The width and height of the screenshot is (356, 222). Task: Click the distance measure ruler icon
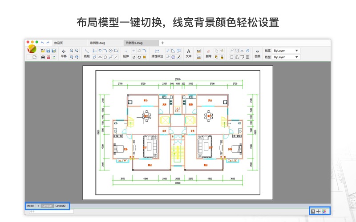(x=198, y=51)
